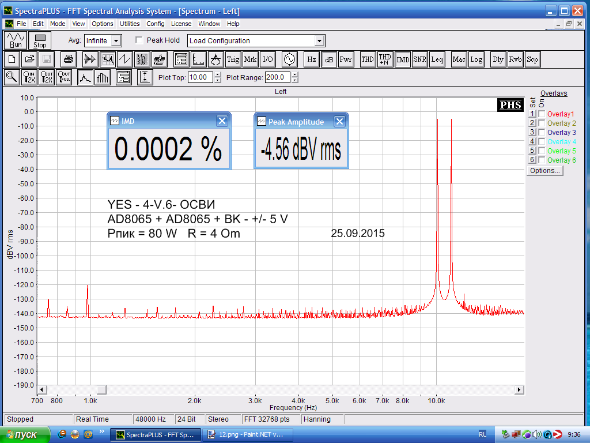Close the IMD readout window
This screenshot has width=590, height=443.
[x=222, y=121]
